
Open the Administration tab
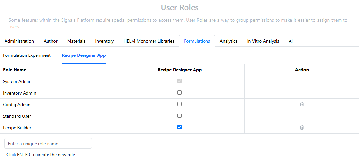click(x=19, y=41)
